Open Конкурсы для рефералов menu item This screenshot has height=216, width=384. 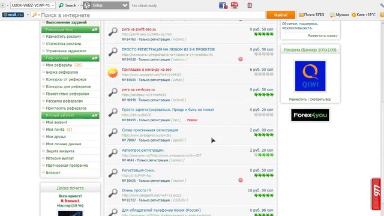[x=68, y=86]
